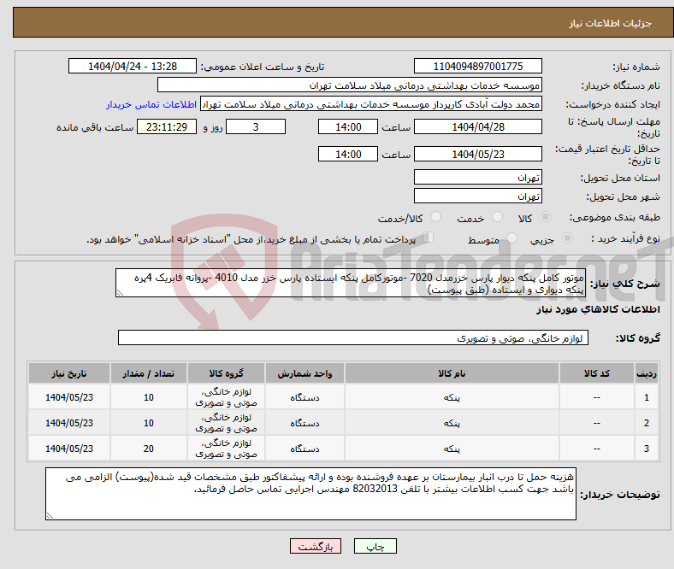
Task: Click the response deadline time field 14:00
Action: tap(348, 126)
